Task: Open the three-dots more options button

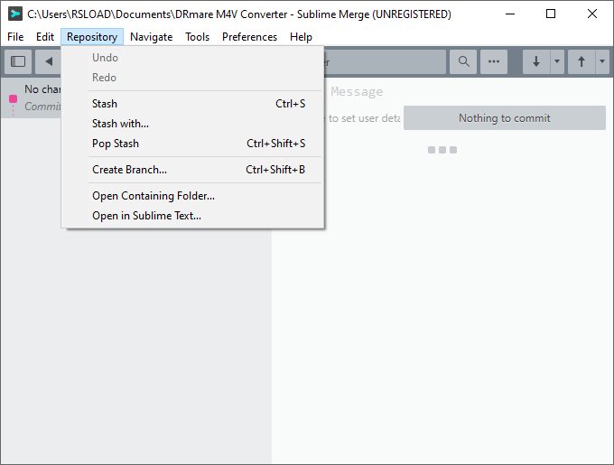Action: (494, 61)
